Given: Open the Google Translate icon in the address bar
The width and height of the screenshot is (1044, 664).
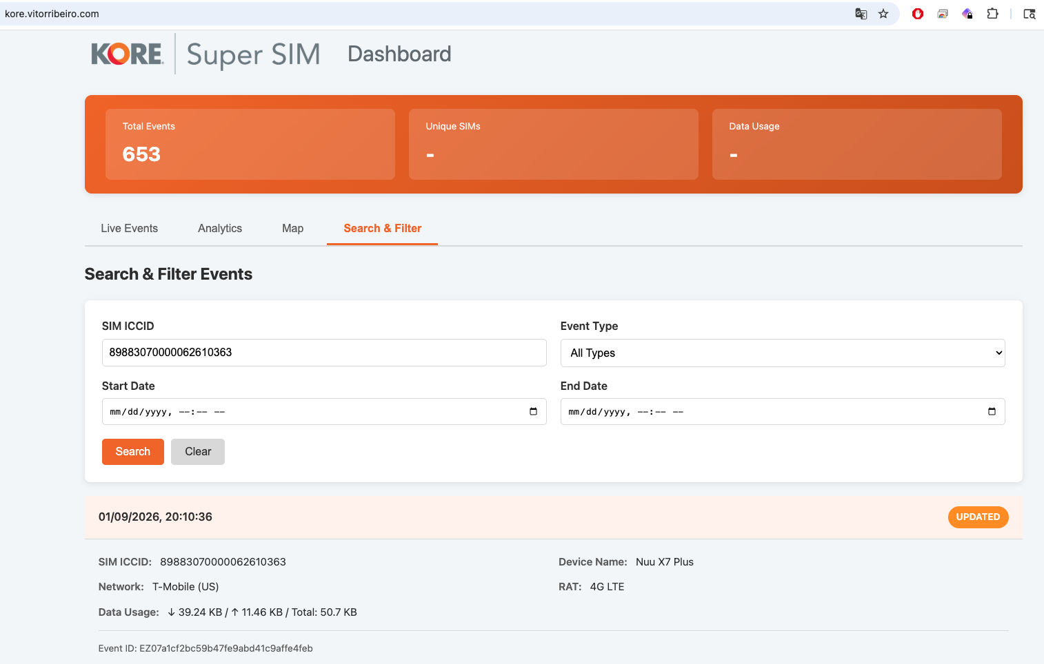Looking at the screenshot, I should 861,14.
